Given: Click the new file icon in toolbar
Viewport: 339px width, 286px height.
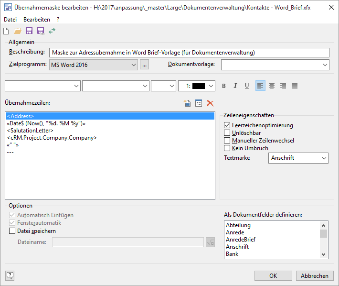Looking at the screenshot, I should coord(7,31).
